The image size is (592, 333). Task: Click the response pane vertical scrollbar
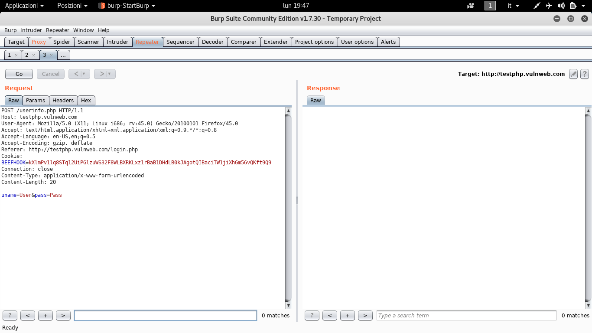[x=588, y=208]
